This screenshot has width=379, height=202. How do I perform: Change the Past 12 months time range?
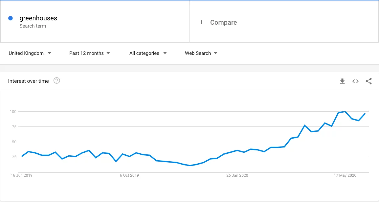click(87, 53)
